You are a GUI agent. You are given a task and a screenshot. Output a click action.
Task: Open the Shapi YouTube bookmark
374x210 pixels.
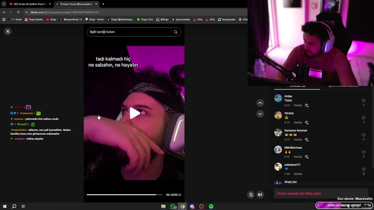click(x=51, y=20)
